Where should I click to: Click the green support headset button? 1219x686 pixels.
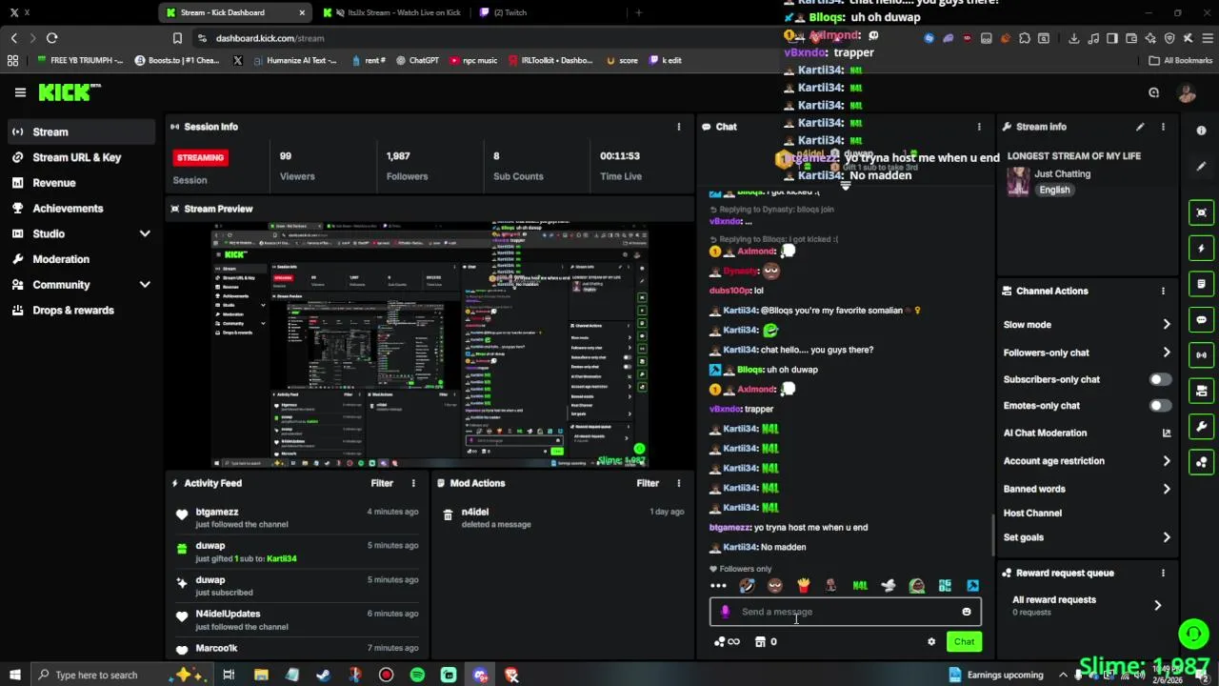coord(1193,633)
